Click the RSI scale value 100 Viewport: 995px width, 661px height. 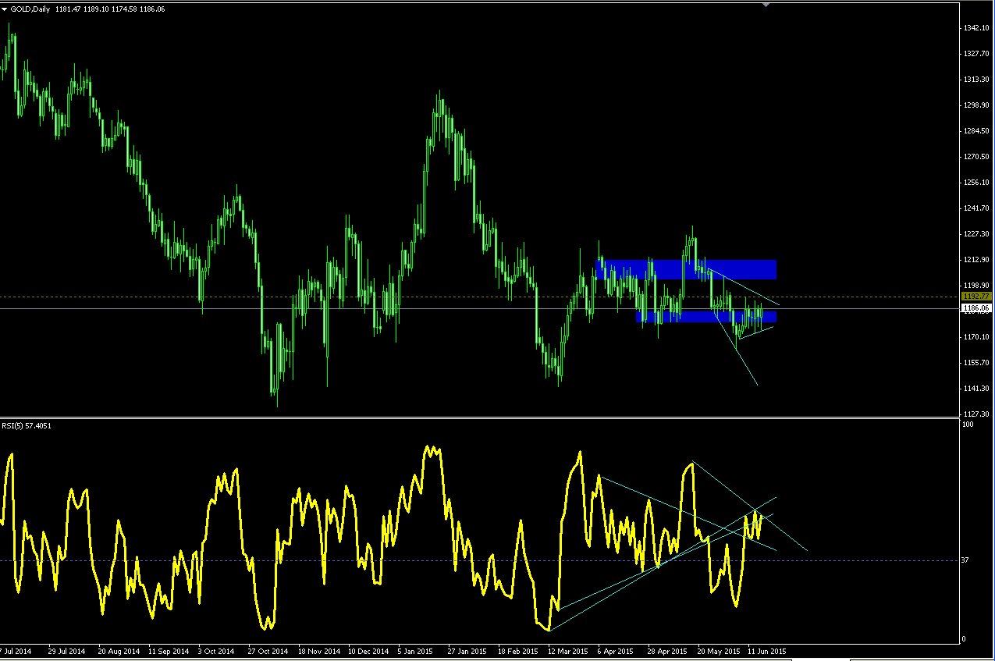coord(969,425)
